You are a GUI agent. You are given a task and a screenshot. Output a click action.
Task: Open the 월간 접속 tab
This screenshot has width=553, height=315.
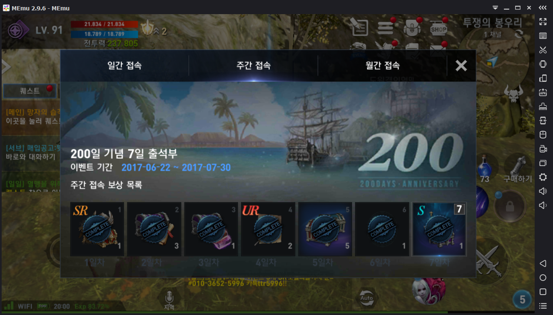pos(382,65)
